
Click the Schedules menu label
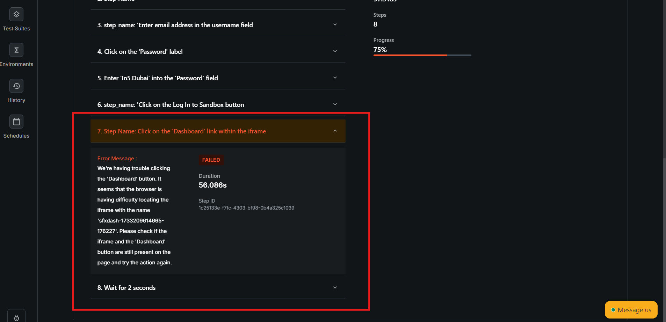pos(16,136)
